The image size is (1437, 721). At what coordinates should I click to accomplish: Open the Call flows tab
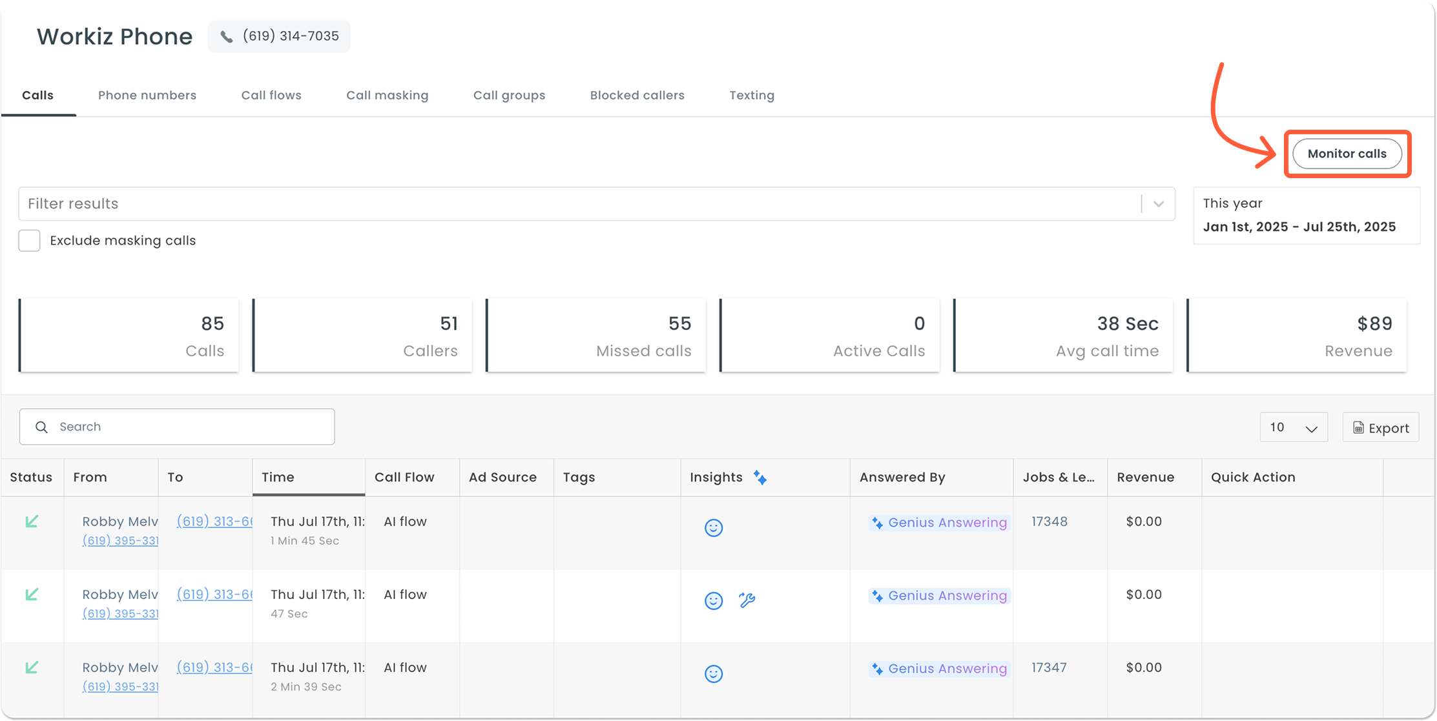pos(271,96)
